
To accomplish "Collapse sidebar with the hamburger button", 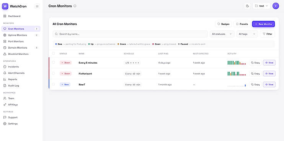I will tap(37, 7).
